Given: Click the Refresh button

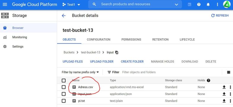Looking at the screenshot, I should coord(220,15).
